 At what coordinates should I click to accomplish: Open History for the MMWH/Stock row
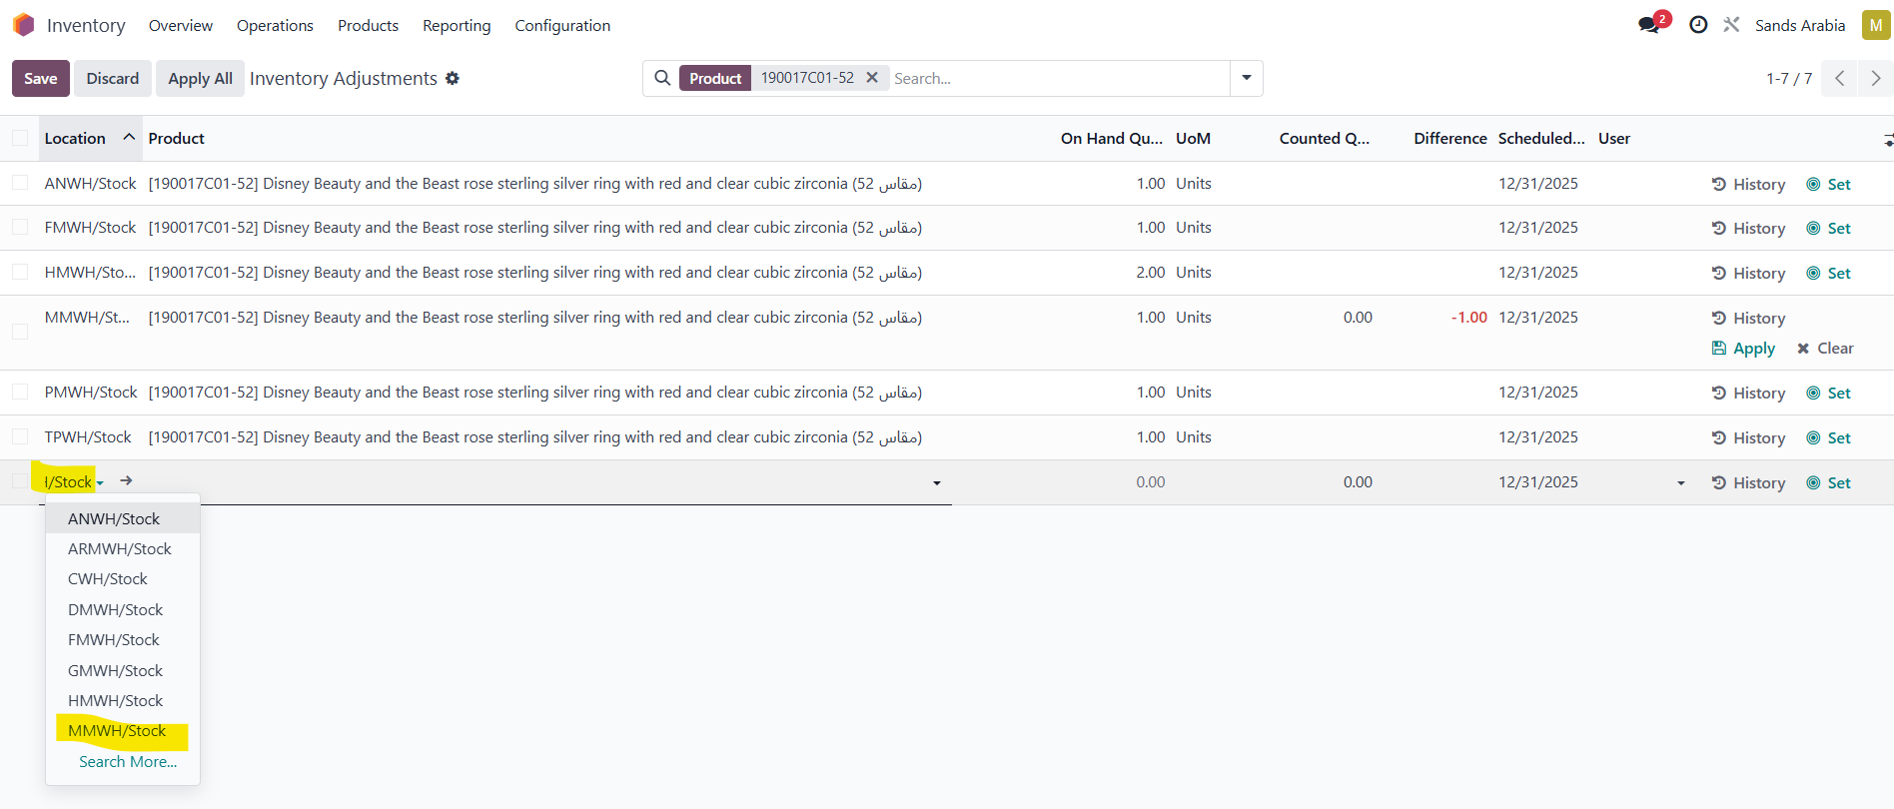[x=1748, y=318]
